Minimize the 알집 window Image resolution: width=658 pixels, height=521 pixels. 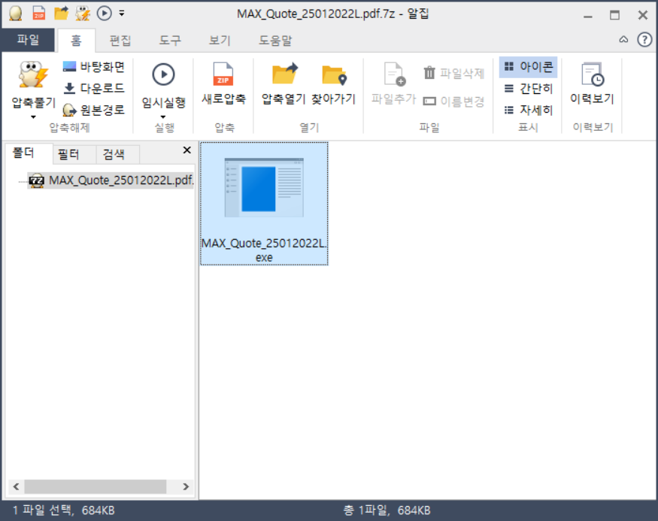587,16
